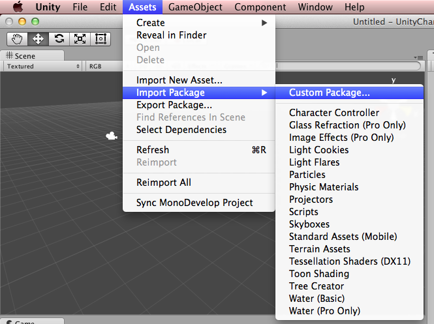Open the Help menu

[x=354, y=7]
